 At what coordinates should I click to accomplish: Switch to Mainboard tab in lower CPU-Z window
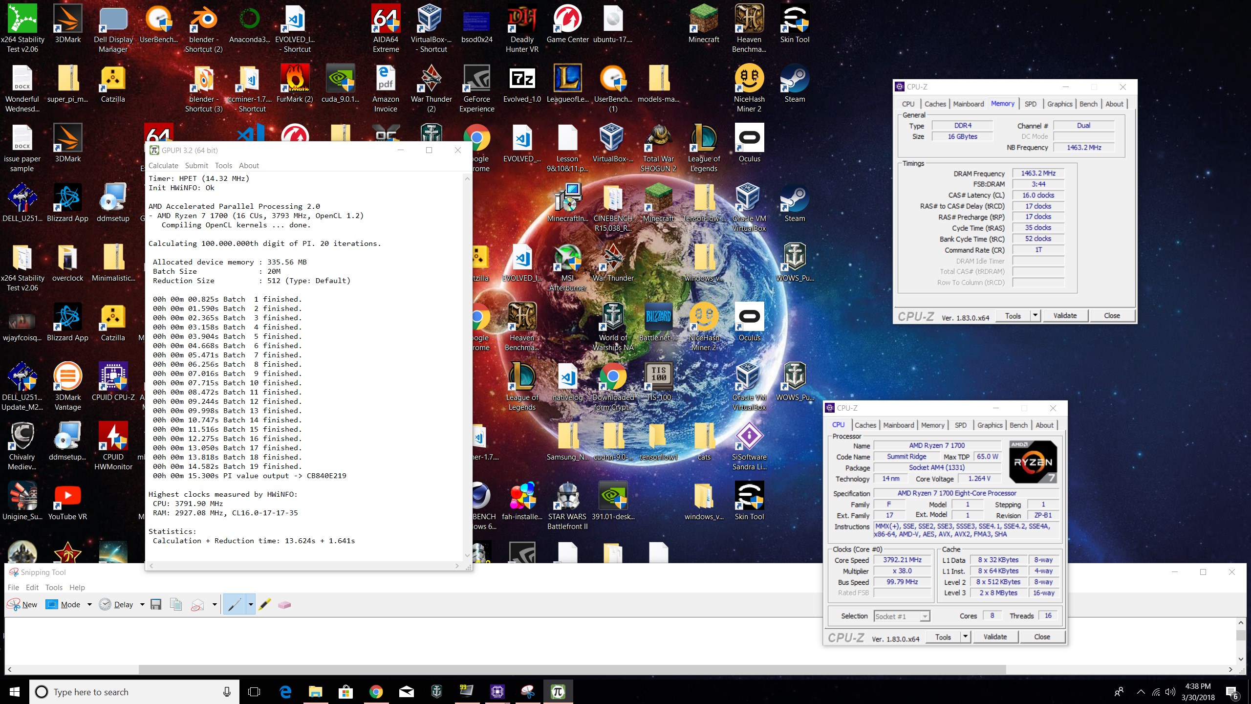[898, 425]
